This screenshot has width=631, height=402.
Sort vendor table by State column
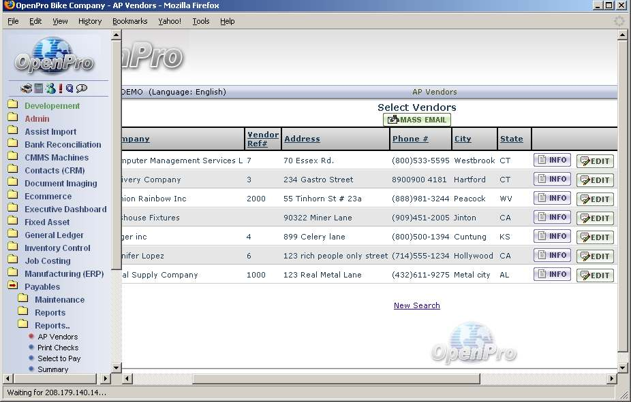(511, 139)
